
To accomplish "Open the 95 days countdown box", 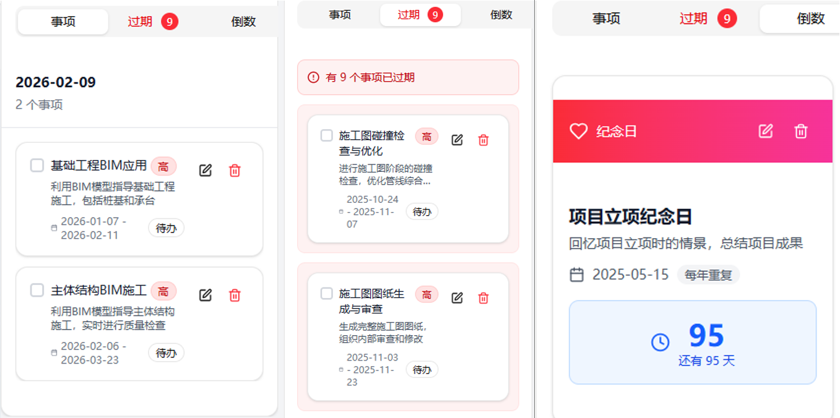I will [x=693, y=342].
